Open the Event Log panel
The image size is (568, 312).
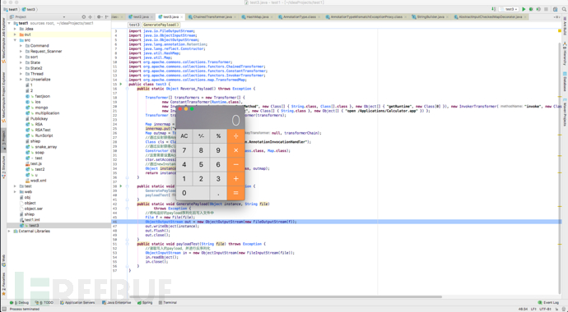tap(548, 303)
